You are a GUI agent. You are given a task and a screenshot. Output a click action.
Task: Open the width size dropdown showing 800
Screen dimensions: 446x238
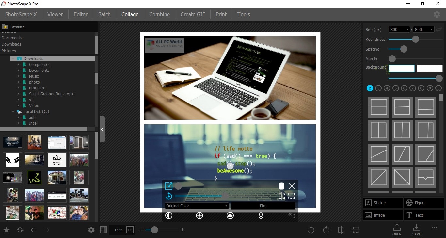click(399, 30)
